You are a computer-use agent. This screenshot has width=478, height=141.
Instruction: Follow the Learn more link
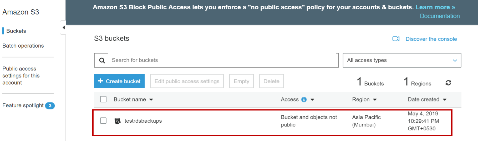(435, 7)
